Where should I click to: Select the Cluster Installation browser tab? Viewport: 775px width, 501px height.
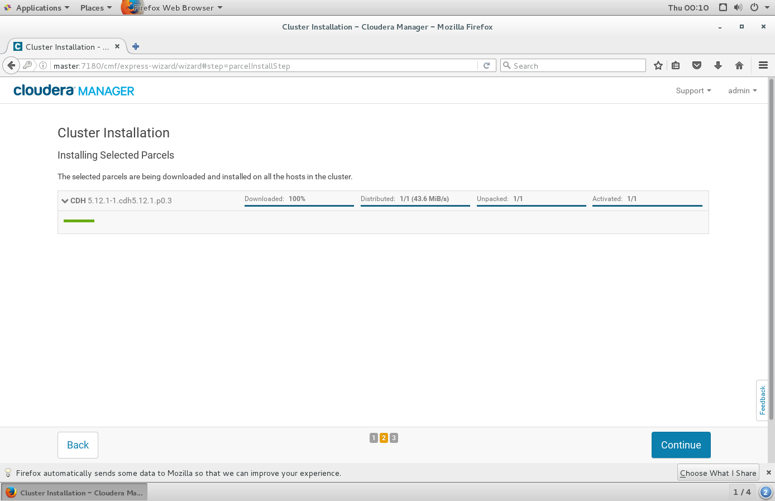click(x=67, y=46)
